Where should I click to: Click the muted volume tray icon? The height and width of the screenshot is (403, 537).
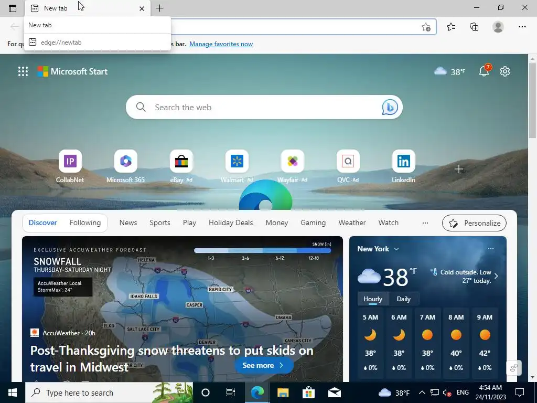(x=447, y=393)
